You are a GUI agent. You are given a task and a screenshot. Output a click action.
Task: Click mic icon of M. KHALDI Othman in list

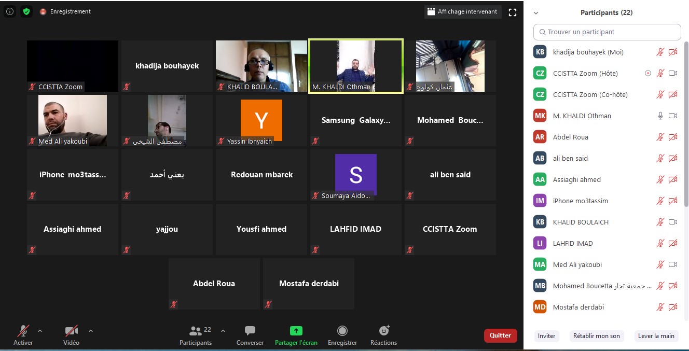pyautogui.click(x=660, y=116)
